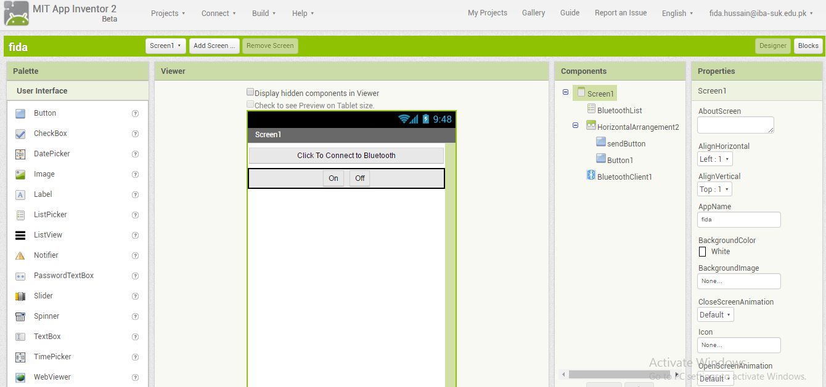Switch to the Blocks editor
Screen dimensions: 826x387
point(808,46)
